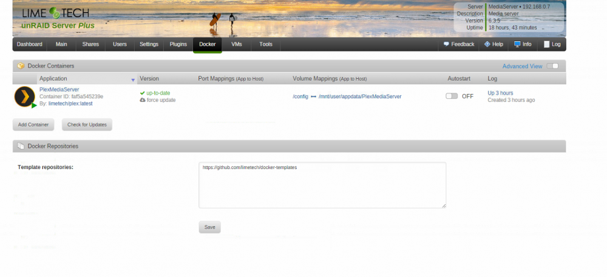607x277 pixels.
Task: Open the Settings tab
Action: coord(149,44)
